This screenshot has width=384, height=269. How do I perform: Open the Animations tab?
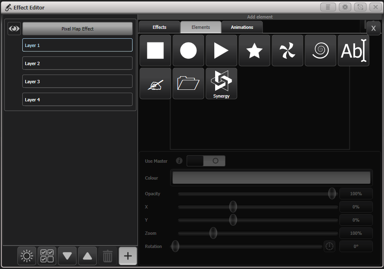tap(242, 27)
